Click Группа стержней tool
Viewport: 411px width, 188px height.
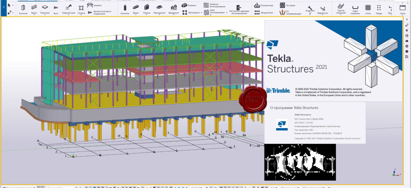click(x=340, y=9)
